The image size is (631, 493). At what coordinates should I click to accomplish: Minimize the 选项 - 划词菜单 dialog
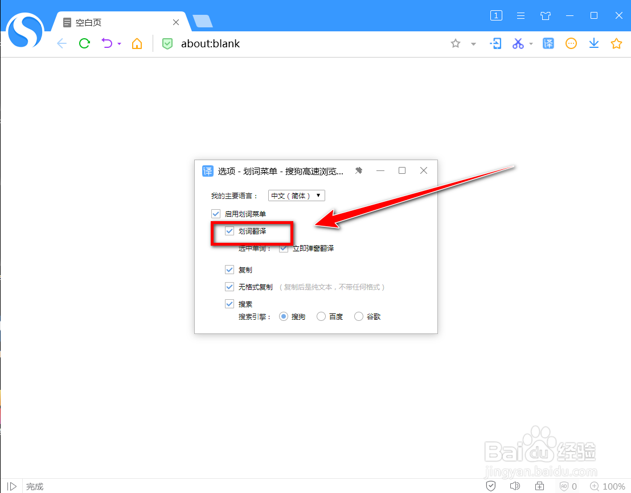380,171
